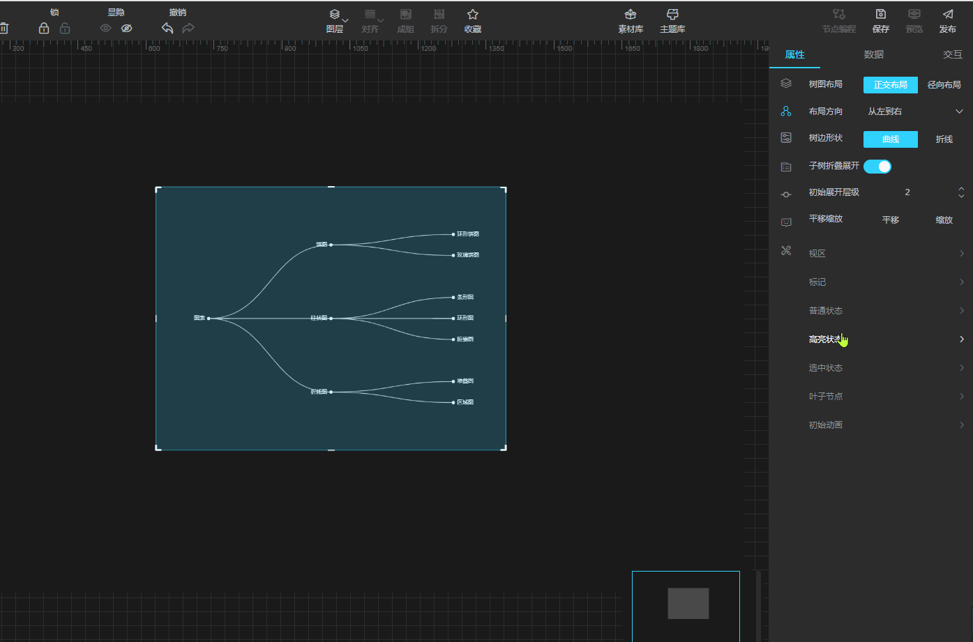Select the 折线 polyline edge shape
Screen dimensions: 973x642
pos(944,139)
